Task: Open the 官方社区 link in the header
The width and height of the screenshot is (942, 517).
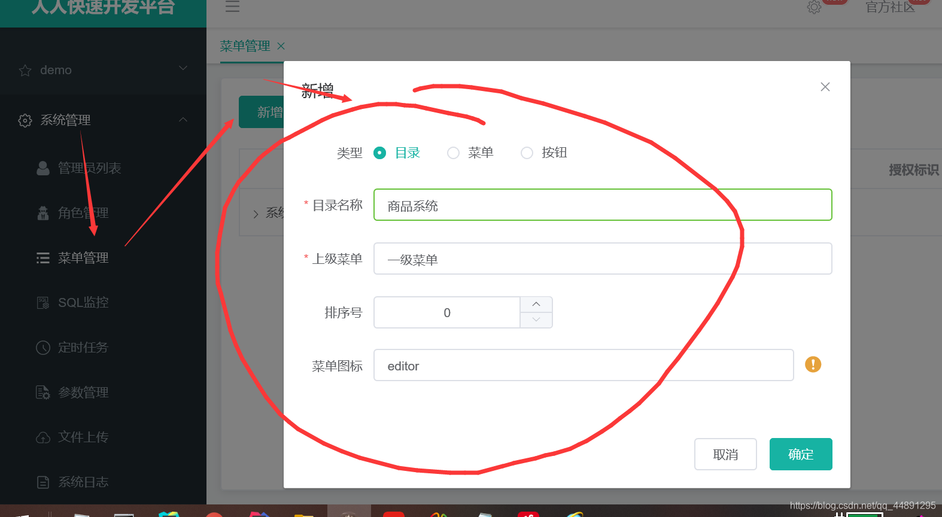Action: (x=890, y=7)
